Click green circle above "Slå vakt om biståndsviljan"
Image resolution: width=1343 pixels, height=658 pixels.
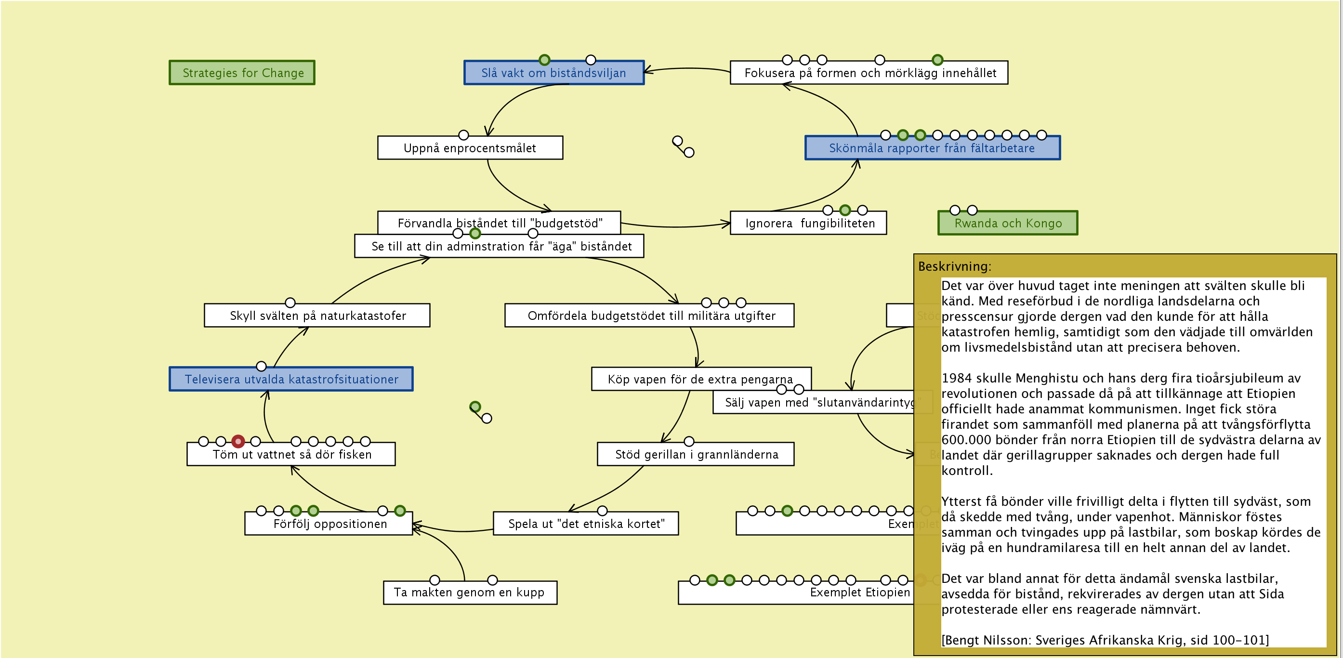click(544, 60)
